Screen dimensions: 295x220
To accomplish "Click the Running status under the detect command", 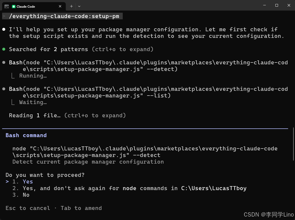I will pos(33,76).
